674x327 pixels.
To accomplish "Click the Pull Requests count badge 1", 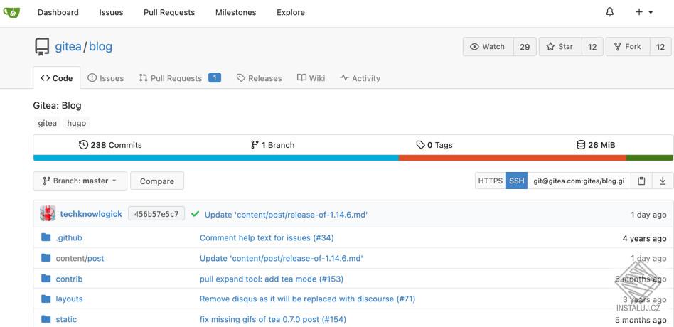I will (215, 77).
